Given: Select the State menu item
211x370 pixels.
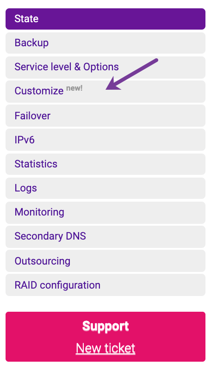Looking at the screenshot, I should pos(105,19).
